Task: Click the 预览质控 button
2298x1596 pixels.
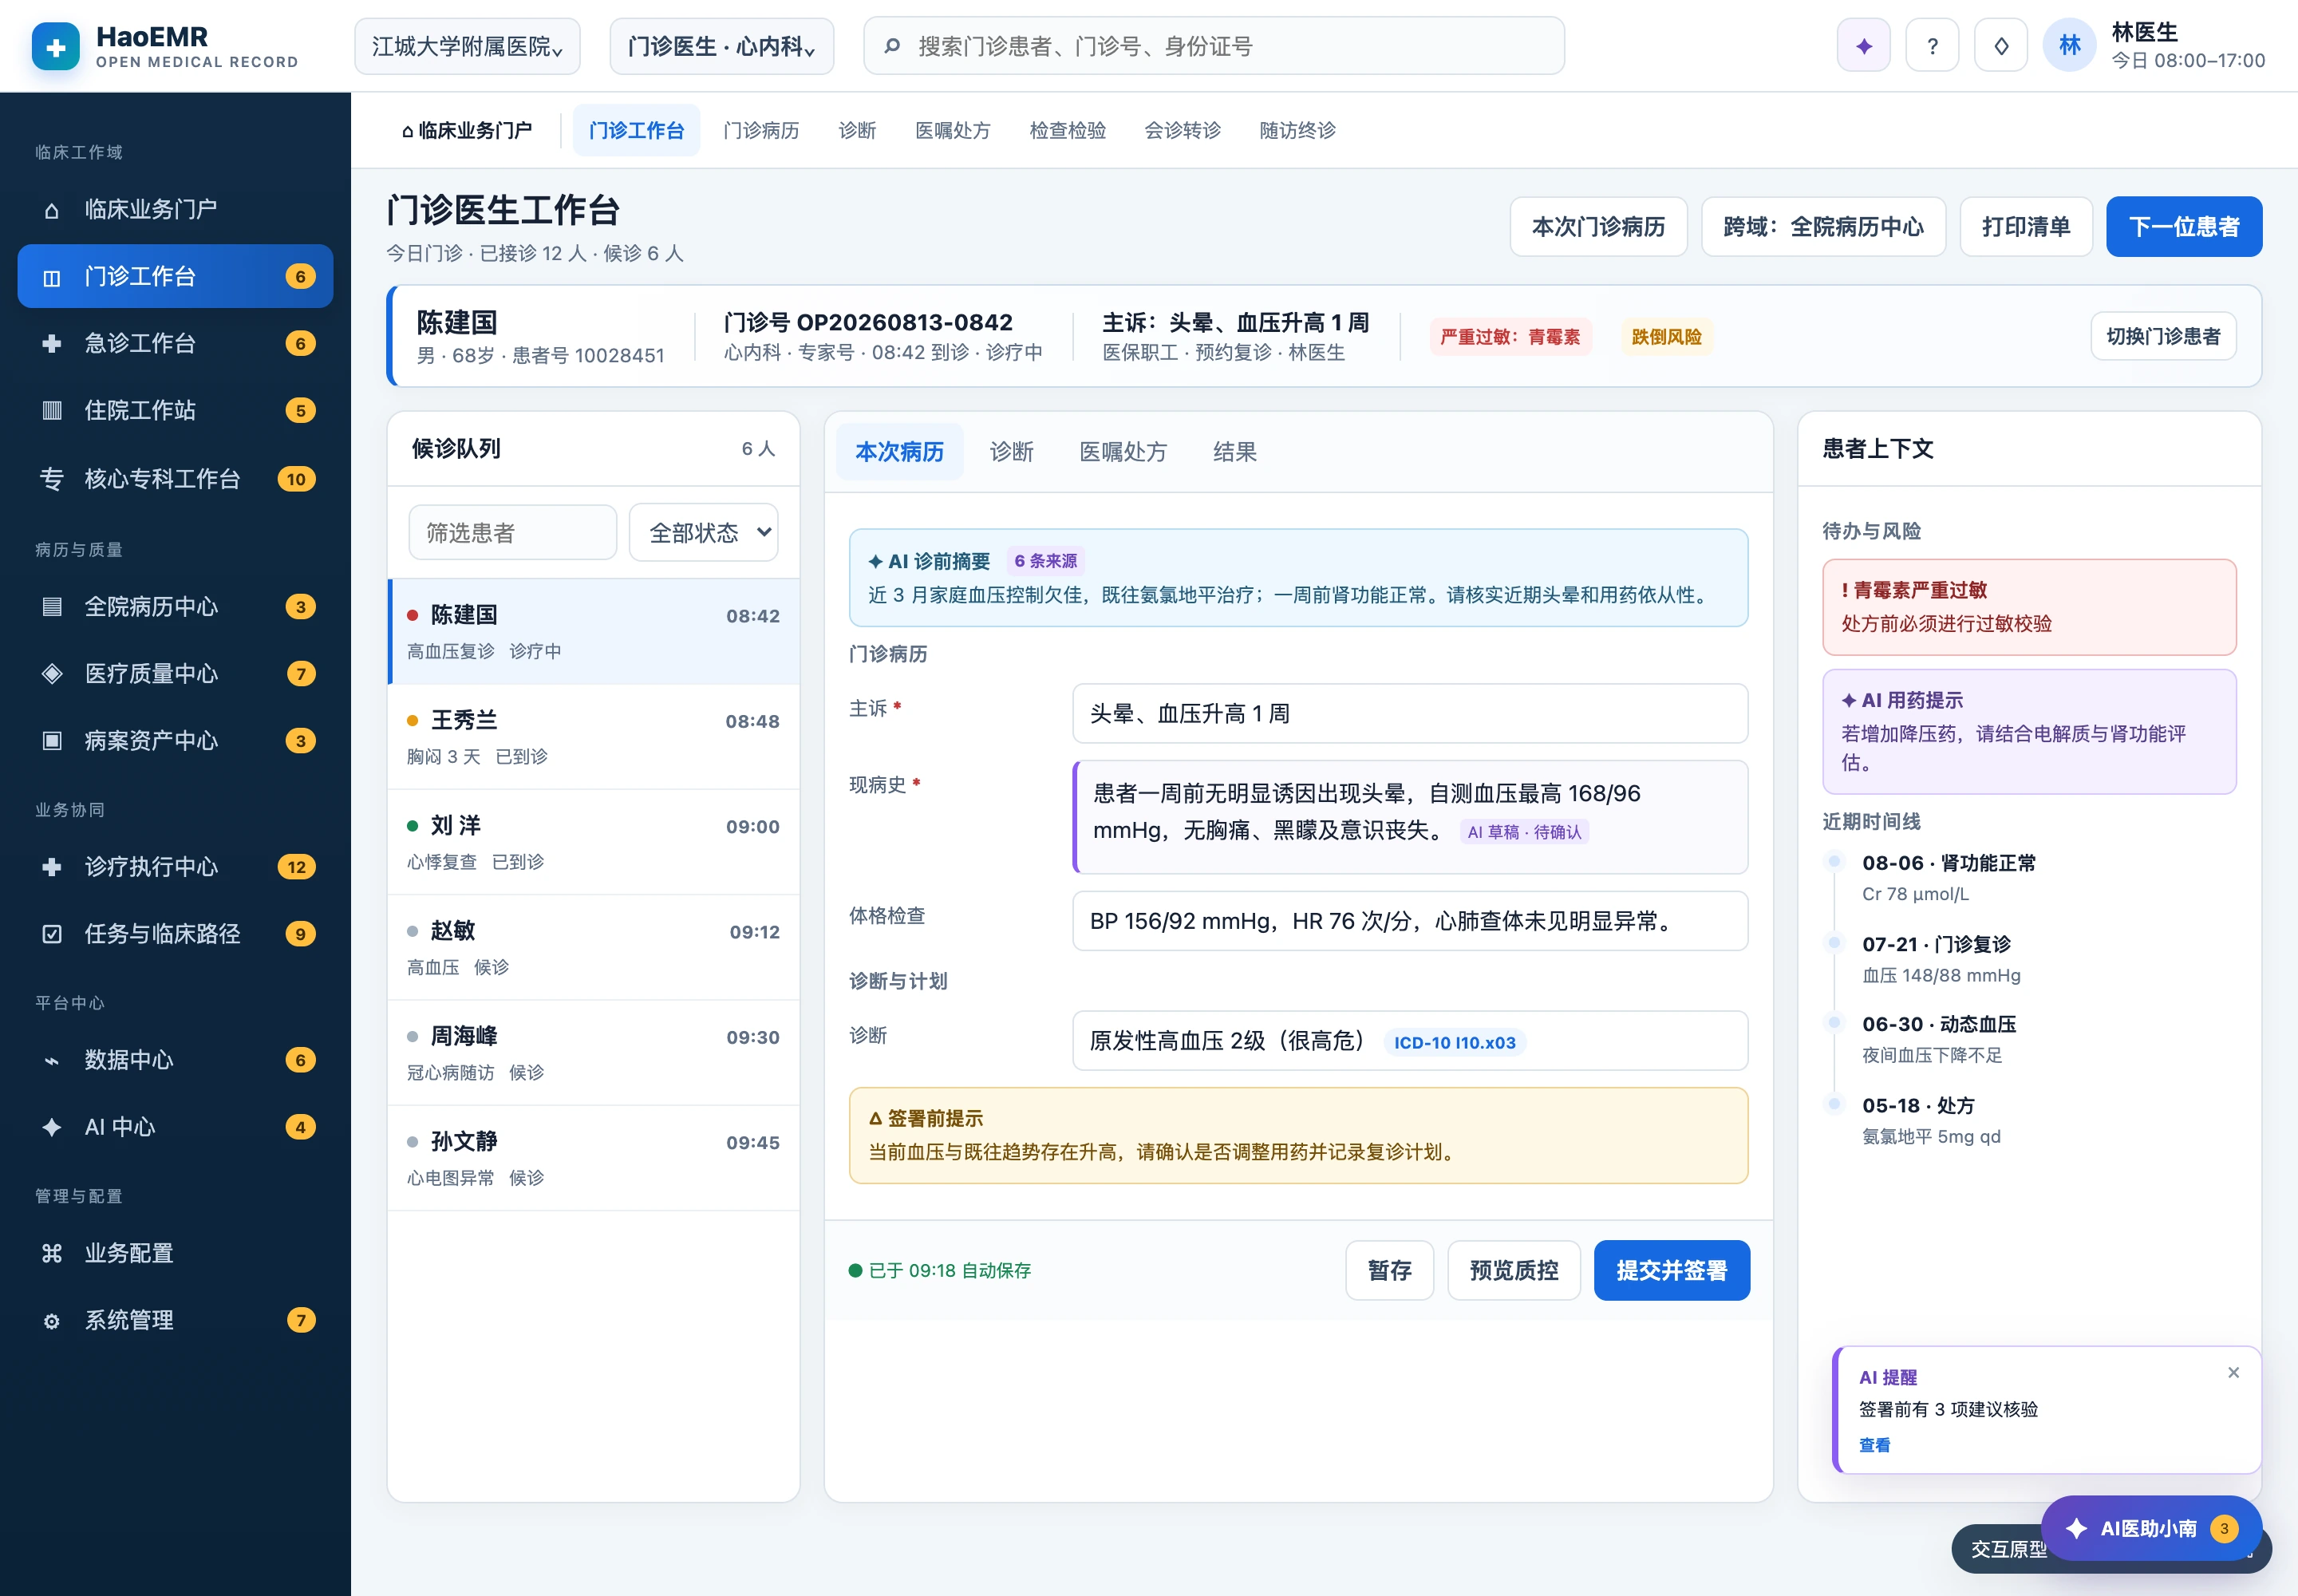Action: coord(1513,1270)
